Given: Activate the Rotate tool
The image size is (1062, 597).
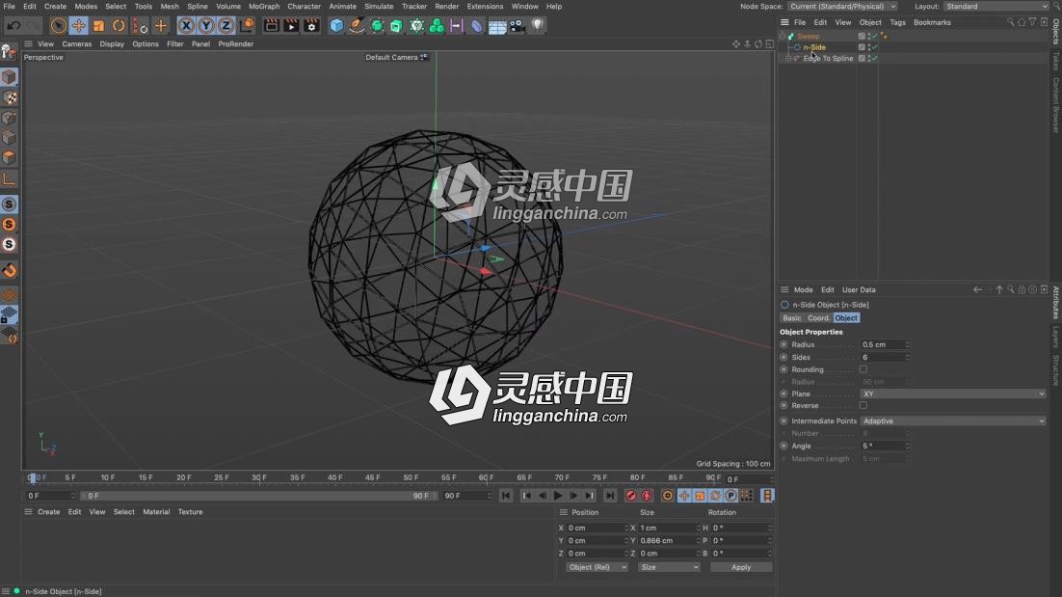Looking at the screenshot, I should click(x=119, y=26).
